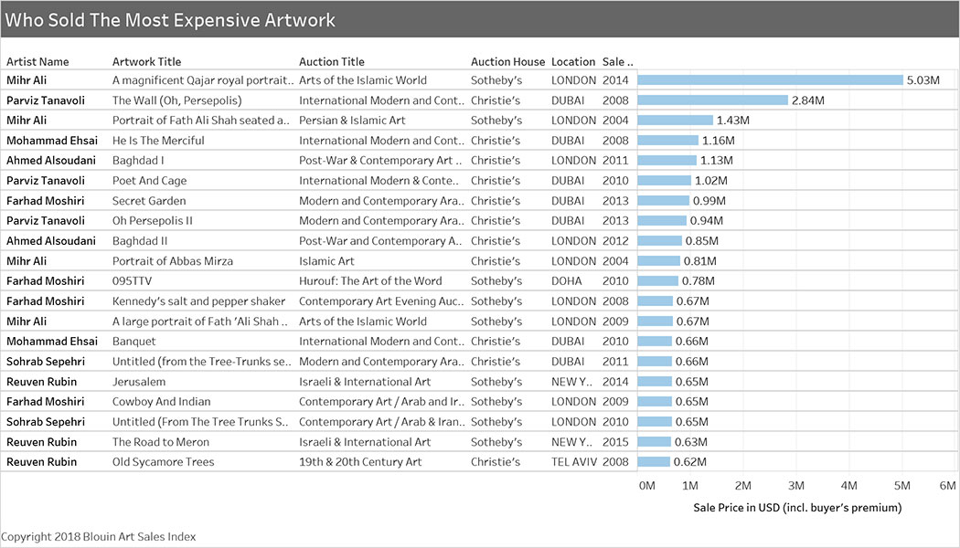The image size is (960, 548).
Task: Click the 5.03M bar for Mihr Ali
Action: click(770, 80)
